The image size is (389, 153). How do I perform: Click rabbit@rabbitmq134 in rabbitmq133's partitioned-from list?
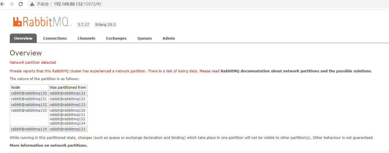tap(68, 123)
